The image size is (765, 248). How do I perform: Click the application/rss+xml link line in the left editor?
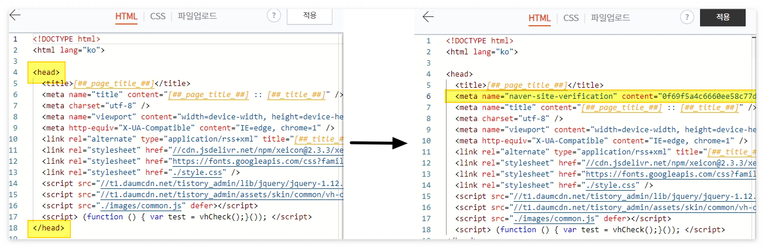pos(193,139)
